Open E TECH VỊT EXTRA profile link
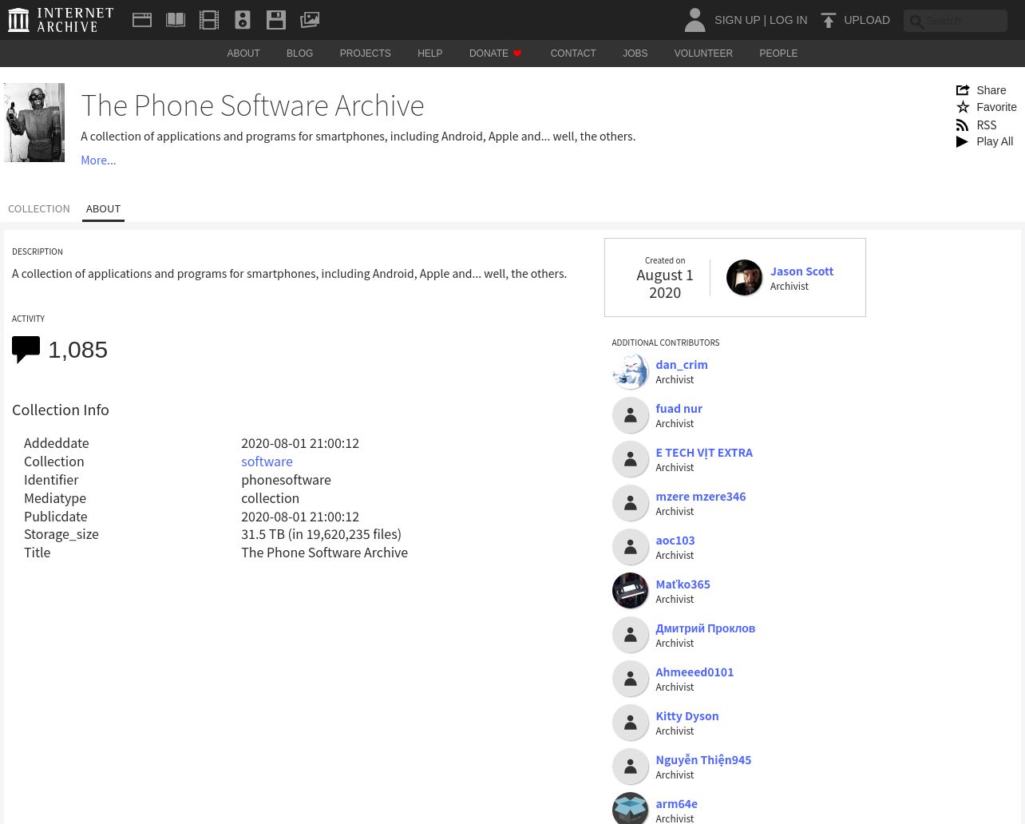 [704, 453]
